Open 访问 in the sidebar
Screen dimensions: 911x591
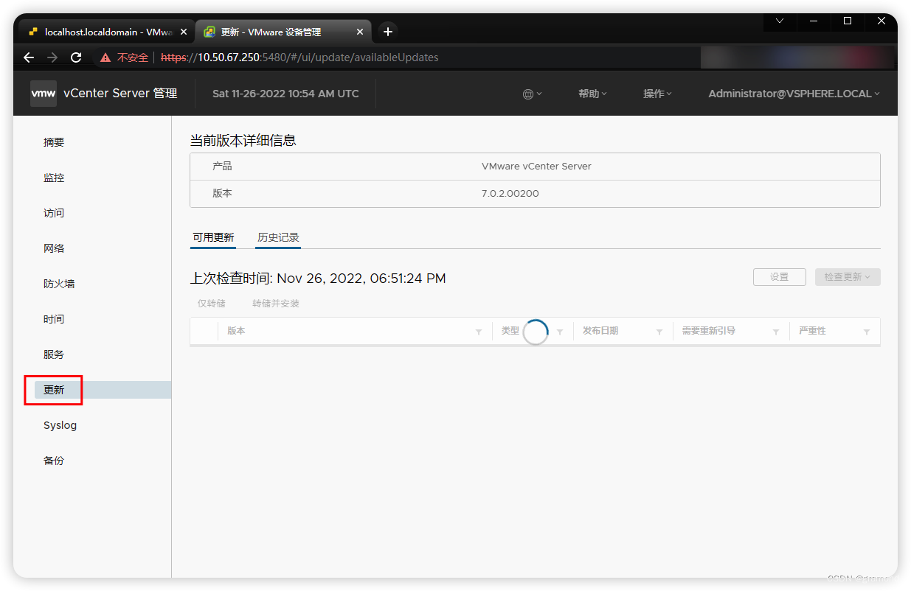(x=54, y=213)
